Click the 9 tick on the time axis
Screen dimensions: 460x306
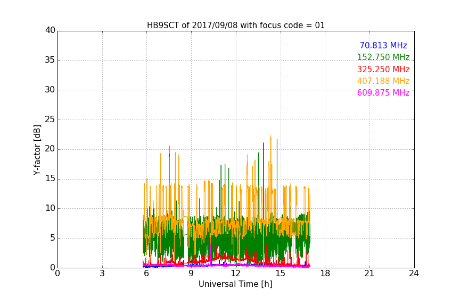pyautogui.click(x=191, y=274)
